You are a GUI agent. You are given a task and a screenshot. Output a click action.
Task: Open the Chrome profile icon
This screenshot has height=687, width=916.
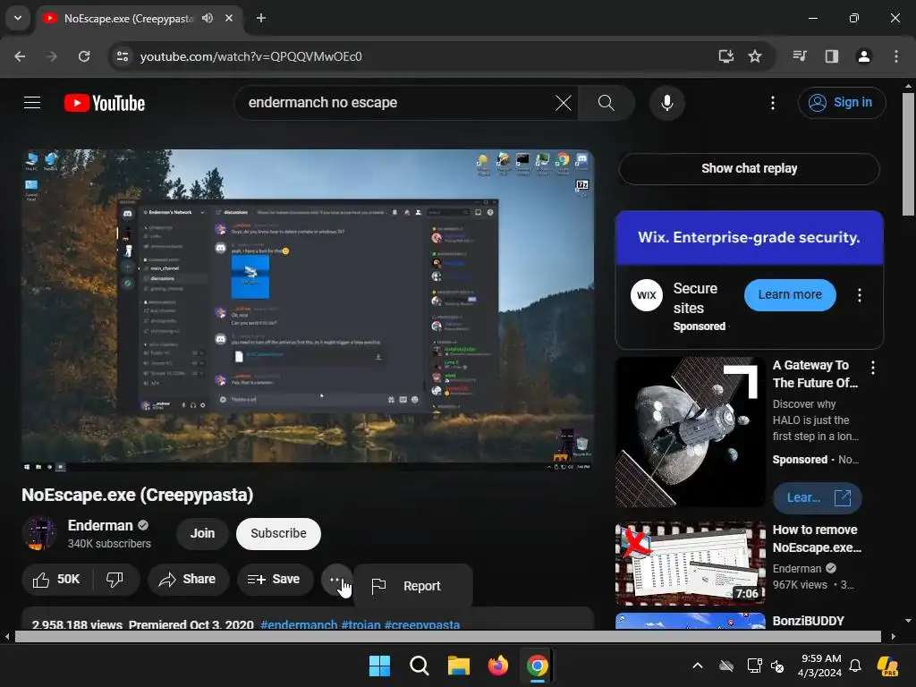pyautogui.click(x=864, y=56)
